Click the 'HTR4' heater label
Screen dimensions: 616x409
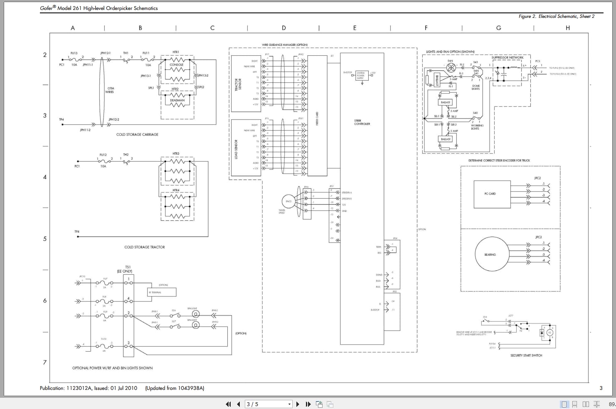click(x=176, y=190)
